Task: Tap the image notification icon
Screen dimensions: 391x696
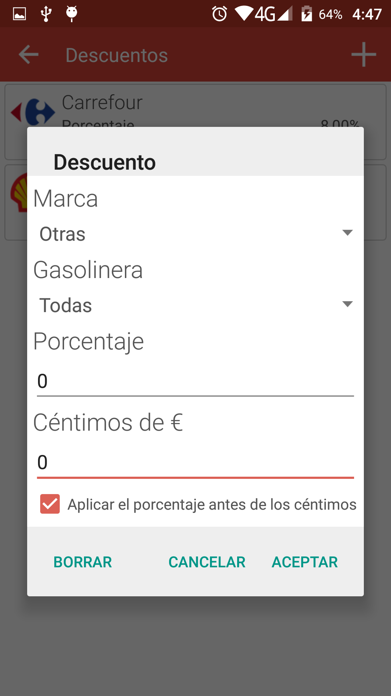Action: 20,14
